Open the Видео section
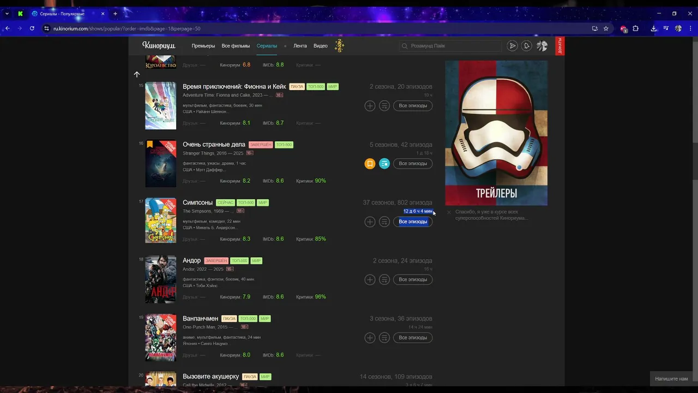This screenshot has width=698, height=393. point(321,46)
